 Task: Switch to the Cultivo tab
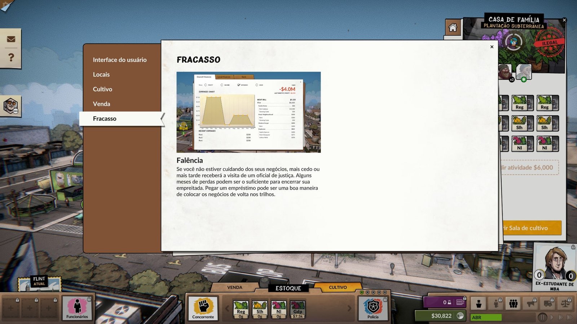pos(338,287)
